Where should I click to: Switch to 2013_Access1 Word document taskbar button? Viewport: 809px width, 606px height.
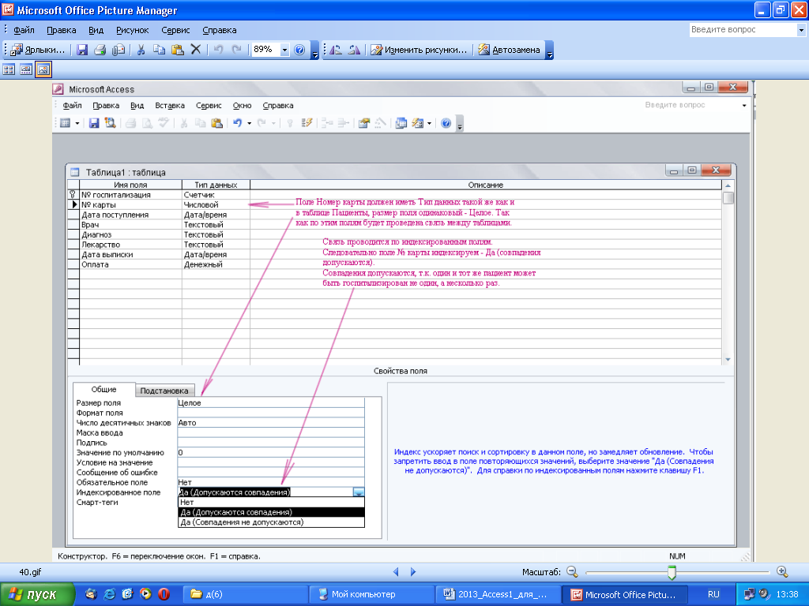pyautogui.click(x=498, y=594)
